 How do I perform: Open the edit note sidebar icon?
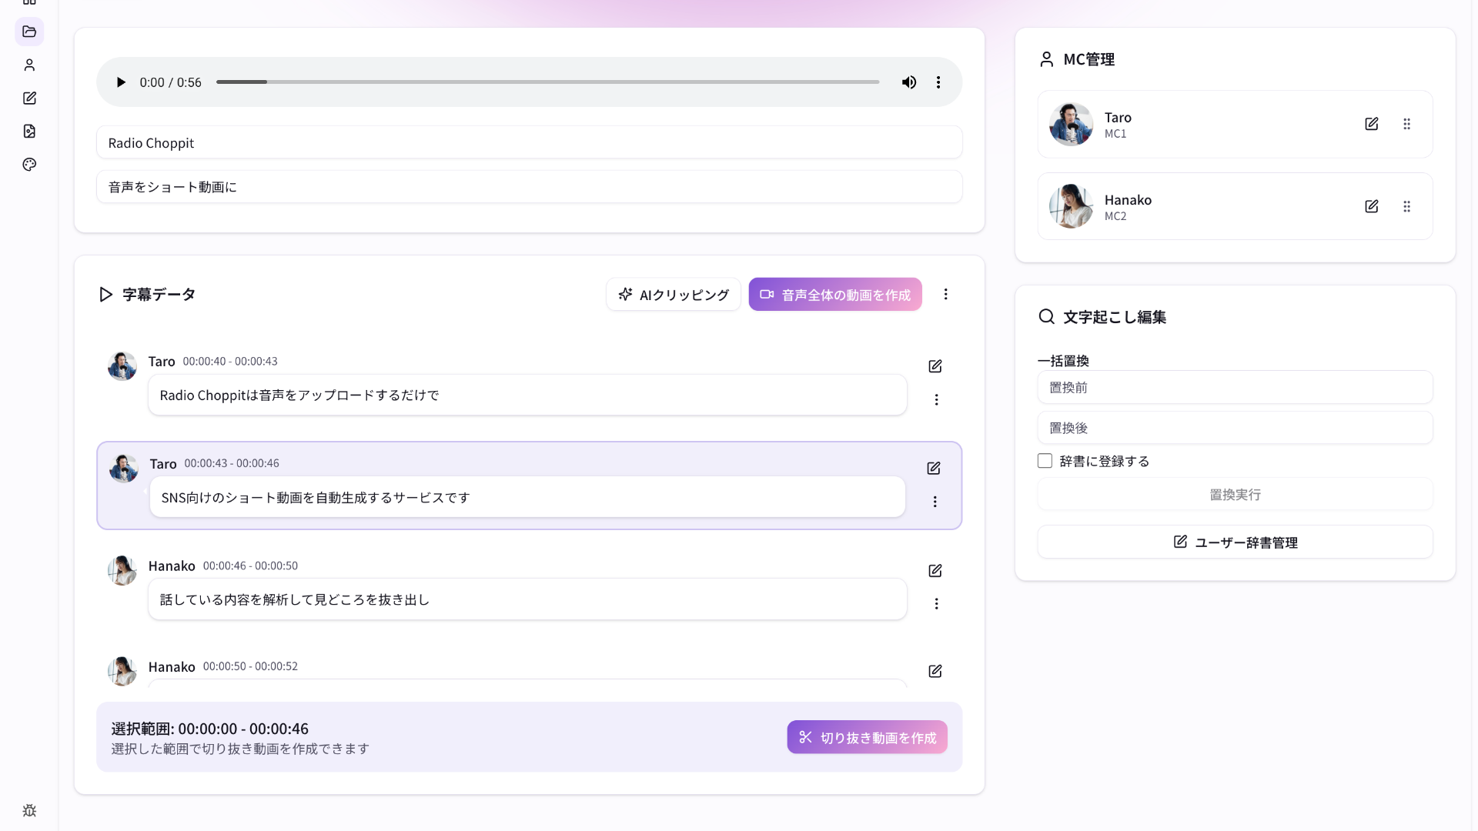click(x=29, y=98)
